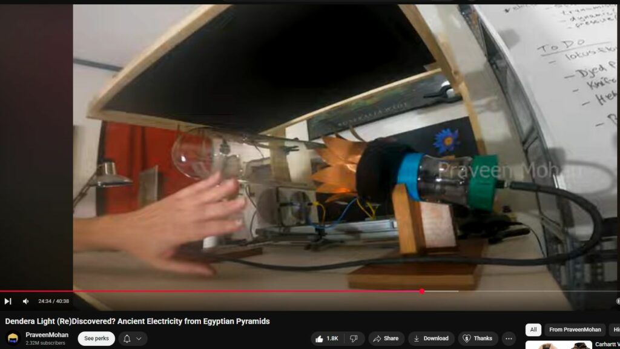Mute the video volume
The height and width of the screenshot is (349, 620).
point(25,301)
